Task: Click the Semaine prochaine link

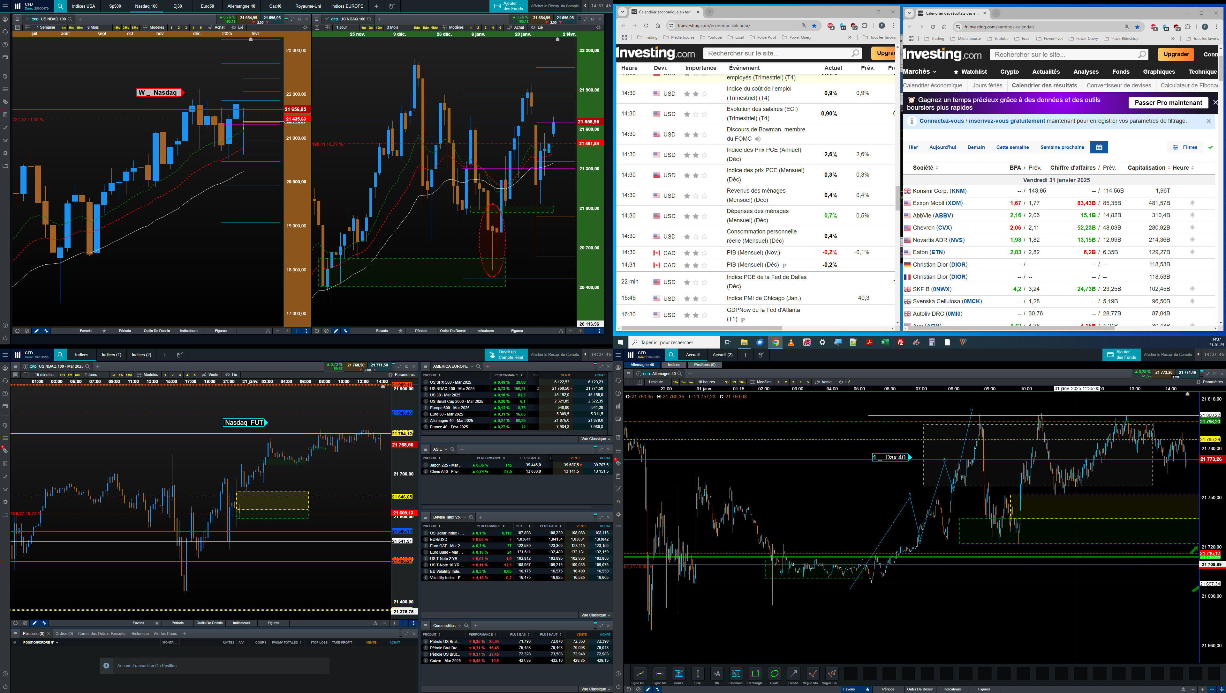Action: pyautogui.click(x=1062, y=148)
